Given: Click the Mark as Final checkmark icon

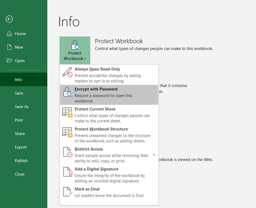Looking at the screenshot, I should pyautogui.click(x=67, y=192).
